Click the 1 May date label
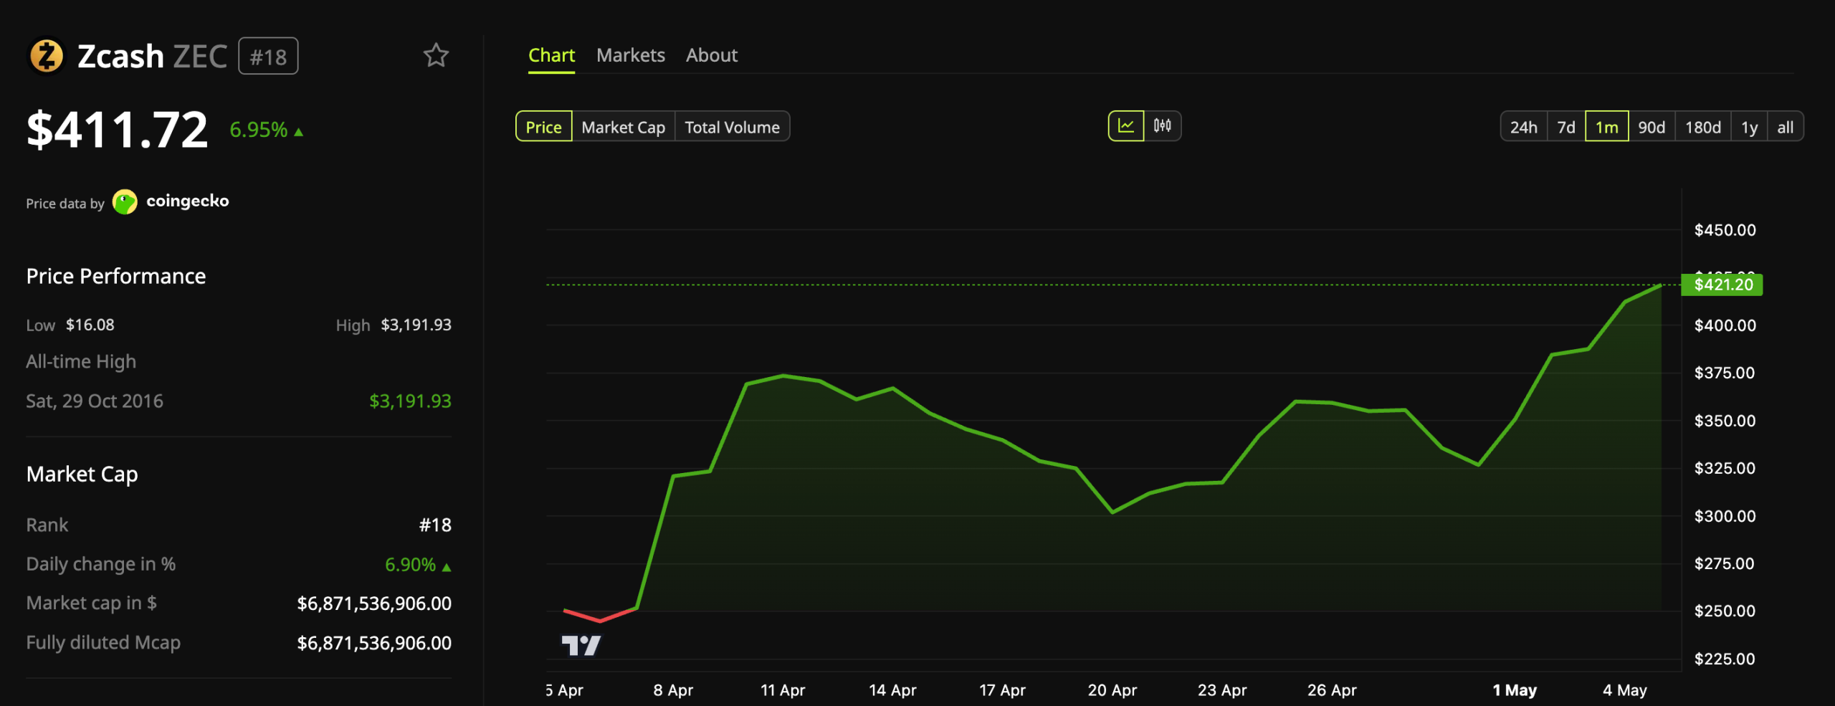Screen dimensions: 1835x706 1515,690
